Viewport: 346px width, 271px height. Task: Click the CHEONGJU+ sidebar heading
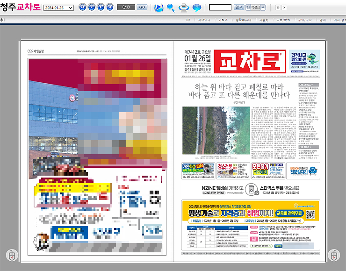point(309,85)
